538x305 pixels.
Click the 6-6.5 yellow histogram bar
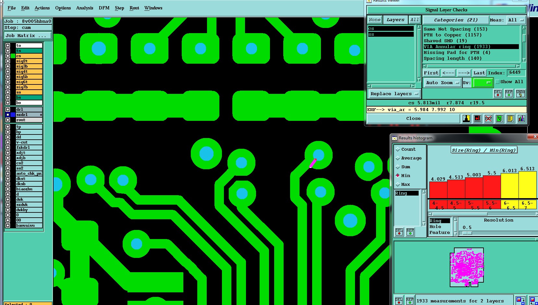coord(509,185)
